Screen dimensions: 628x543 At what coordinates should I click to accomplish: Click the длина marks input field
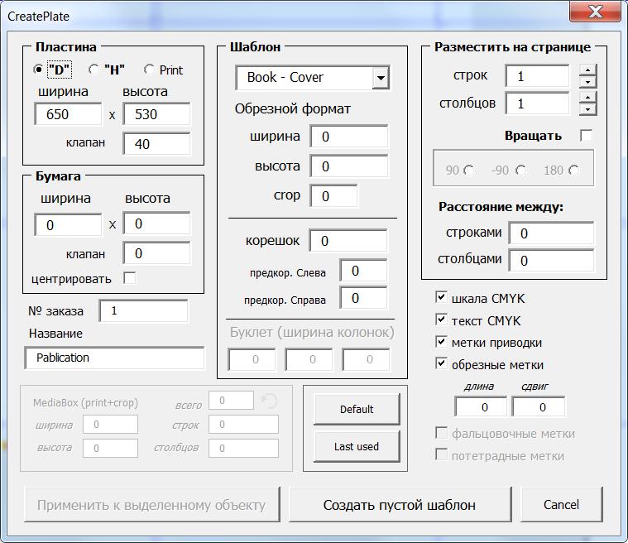pos(481,407)
